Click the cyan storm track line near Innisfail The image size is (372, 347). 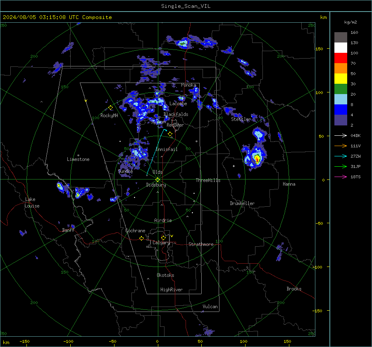tap(155, 153)
